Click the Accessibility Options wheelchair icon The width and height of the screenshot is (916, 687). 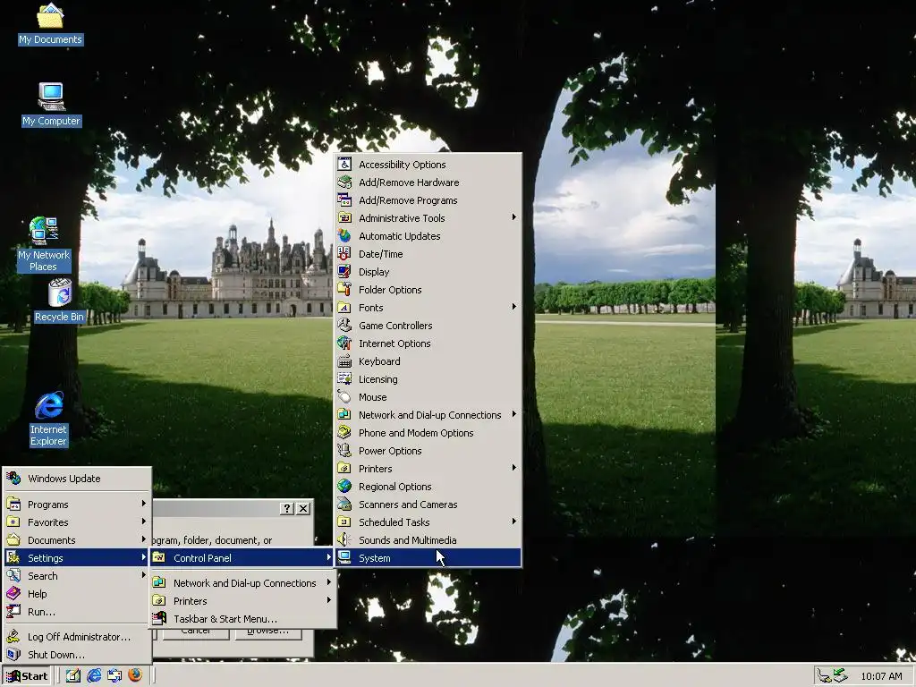click(344, 165)
